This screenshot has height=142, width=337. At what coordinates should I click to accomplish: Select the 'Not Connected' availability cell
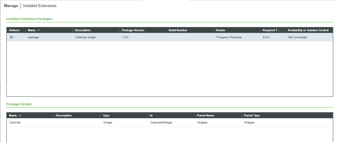click(297, 37)
